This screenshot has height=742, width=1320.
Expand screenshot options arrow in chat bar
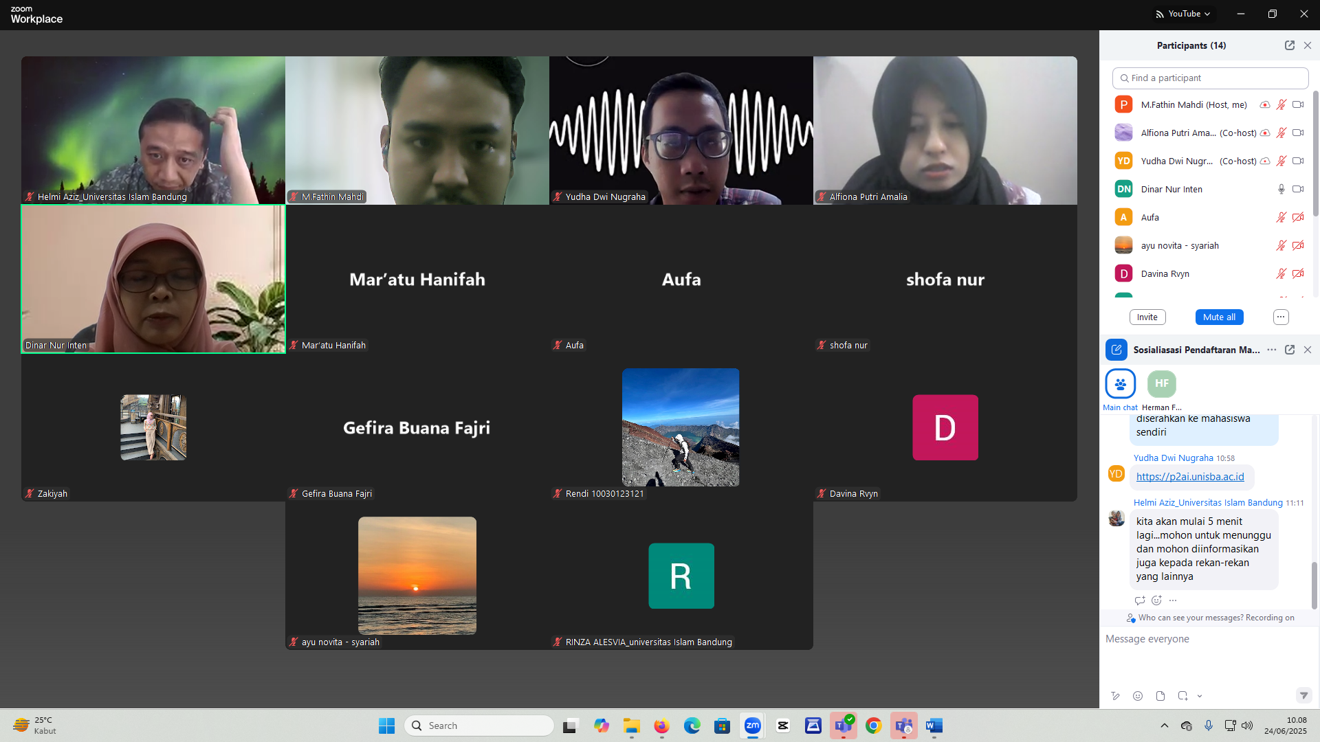[1200, 696]
